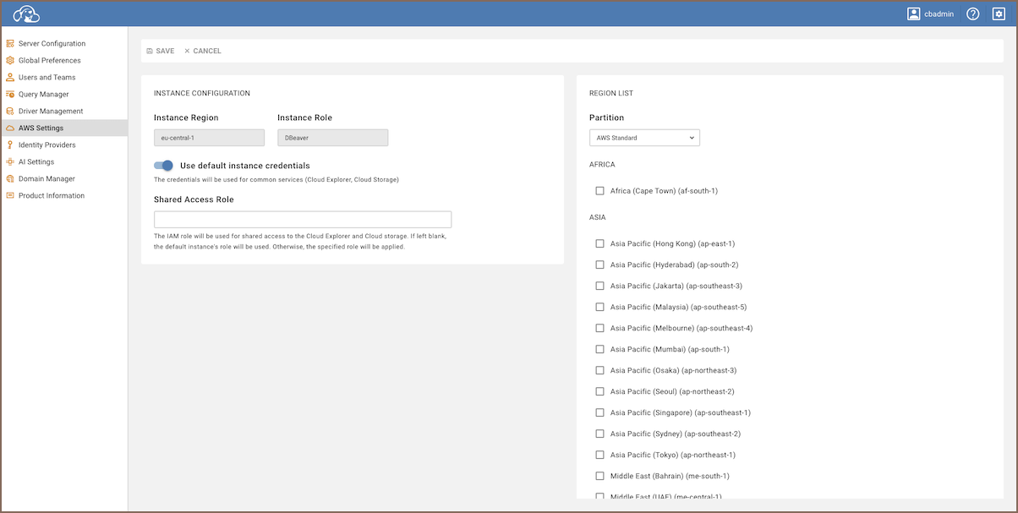Click the CloudBeaver logo icon
1018x513 pixels.
[27, 14]
